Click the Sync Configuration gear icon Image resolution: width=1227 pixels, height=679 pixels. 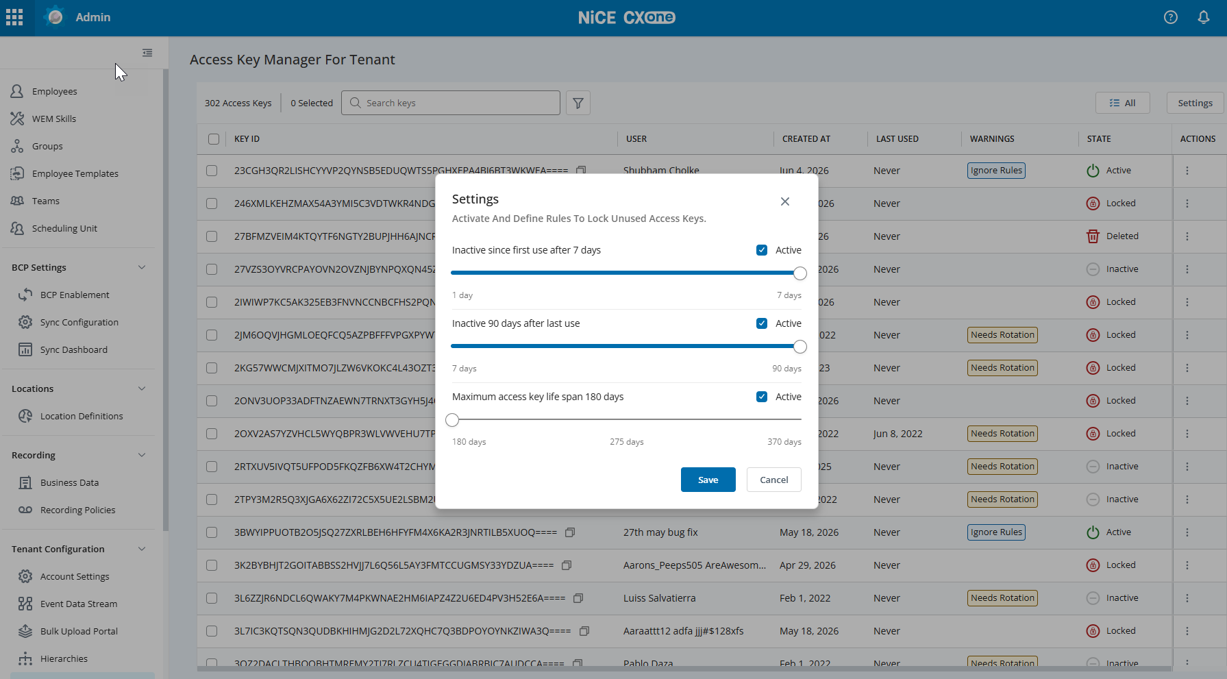click(x=25, y=322)
